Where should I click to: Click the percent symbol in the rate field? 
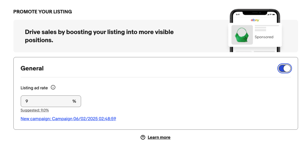74,101
